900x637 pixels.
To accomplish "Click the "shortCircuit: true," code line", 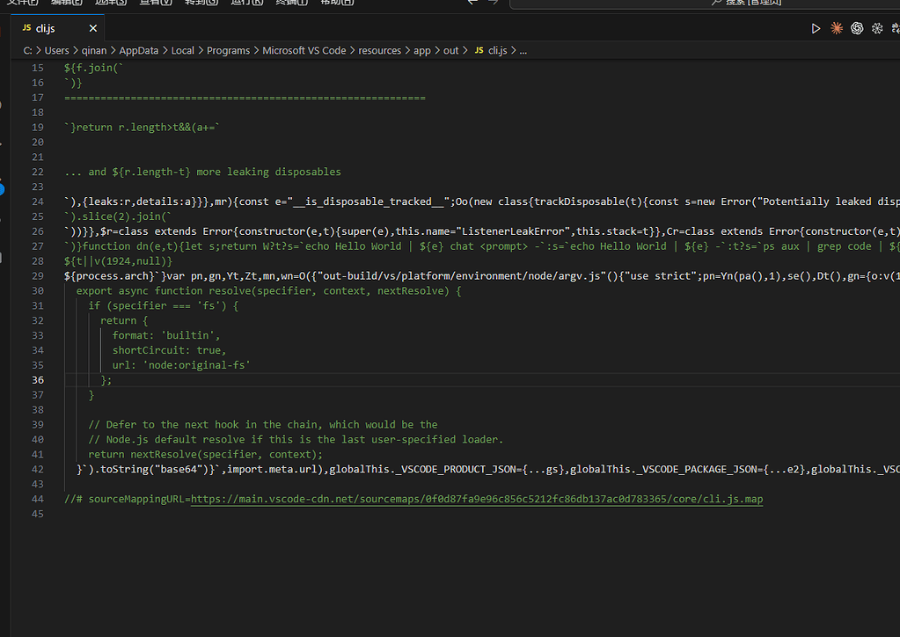I will [x=169, y=350].
